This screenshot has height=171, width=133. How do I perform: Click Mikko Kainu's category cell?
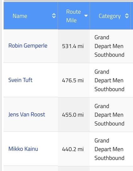pos(111,149)
